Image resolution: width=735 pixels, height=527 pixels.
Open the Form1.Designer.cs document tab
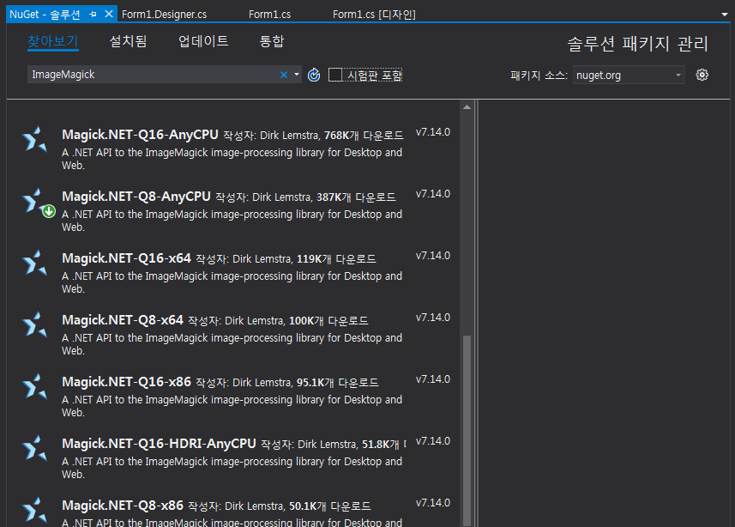point(164,15)
